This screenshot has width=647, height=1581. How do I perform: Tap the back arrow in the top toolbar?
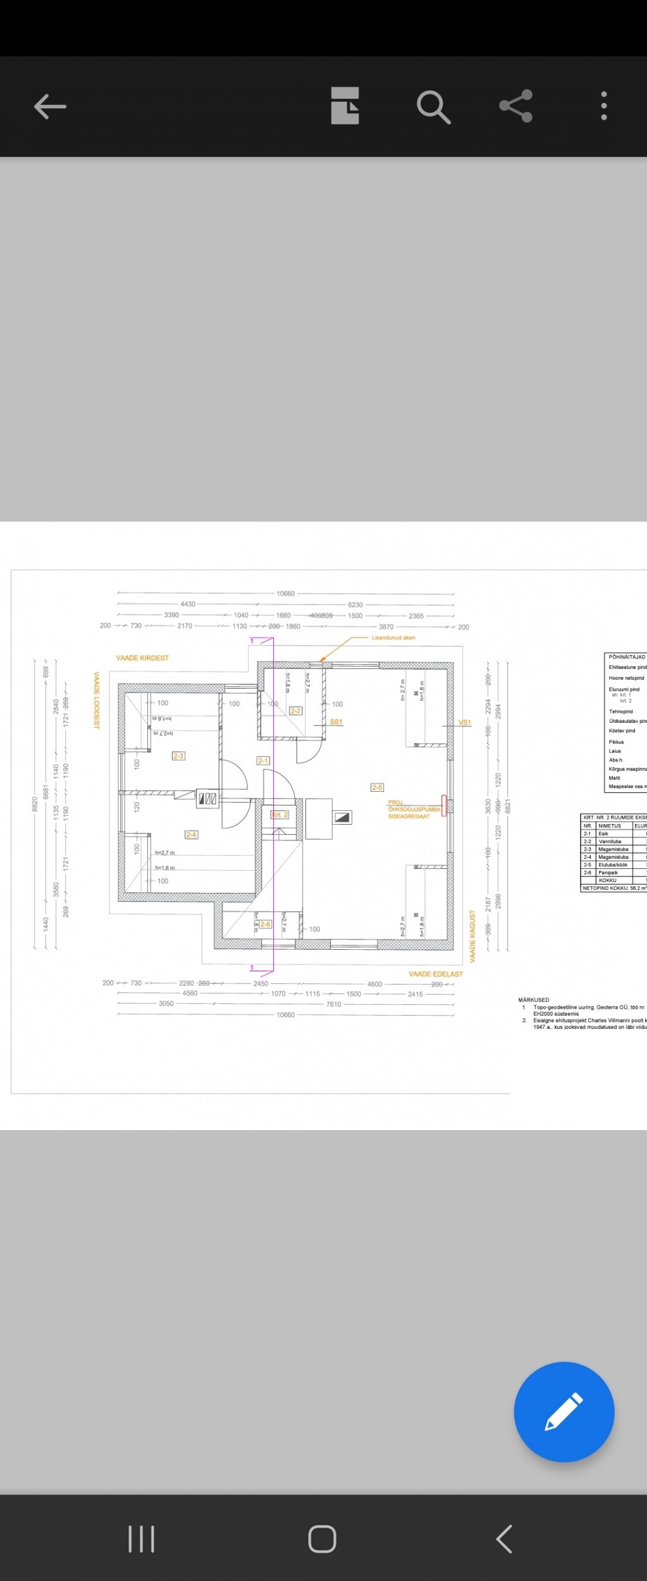tap(50, 106)
